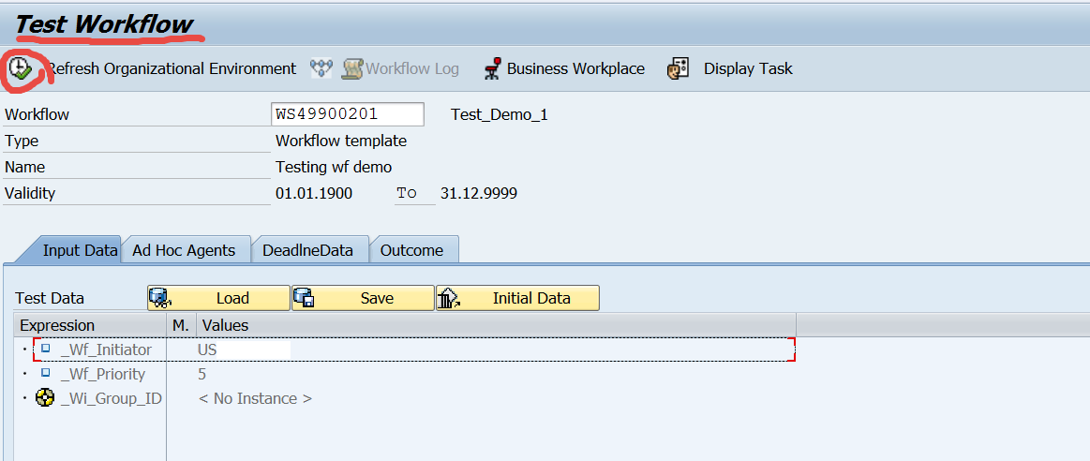Click the workflow builder icon
Viewport: 1090px width, 461px height.
tap(321, 68)
